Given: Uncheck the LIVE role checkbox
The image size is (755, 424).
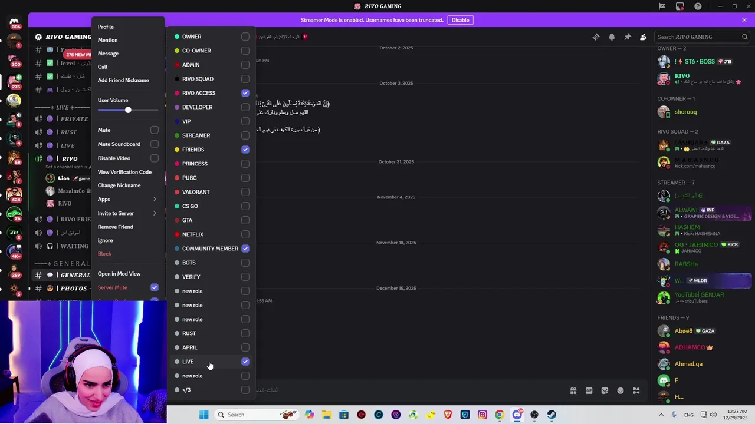Looking at the screenshot, I should (x=245, y=362).
